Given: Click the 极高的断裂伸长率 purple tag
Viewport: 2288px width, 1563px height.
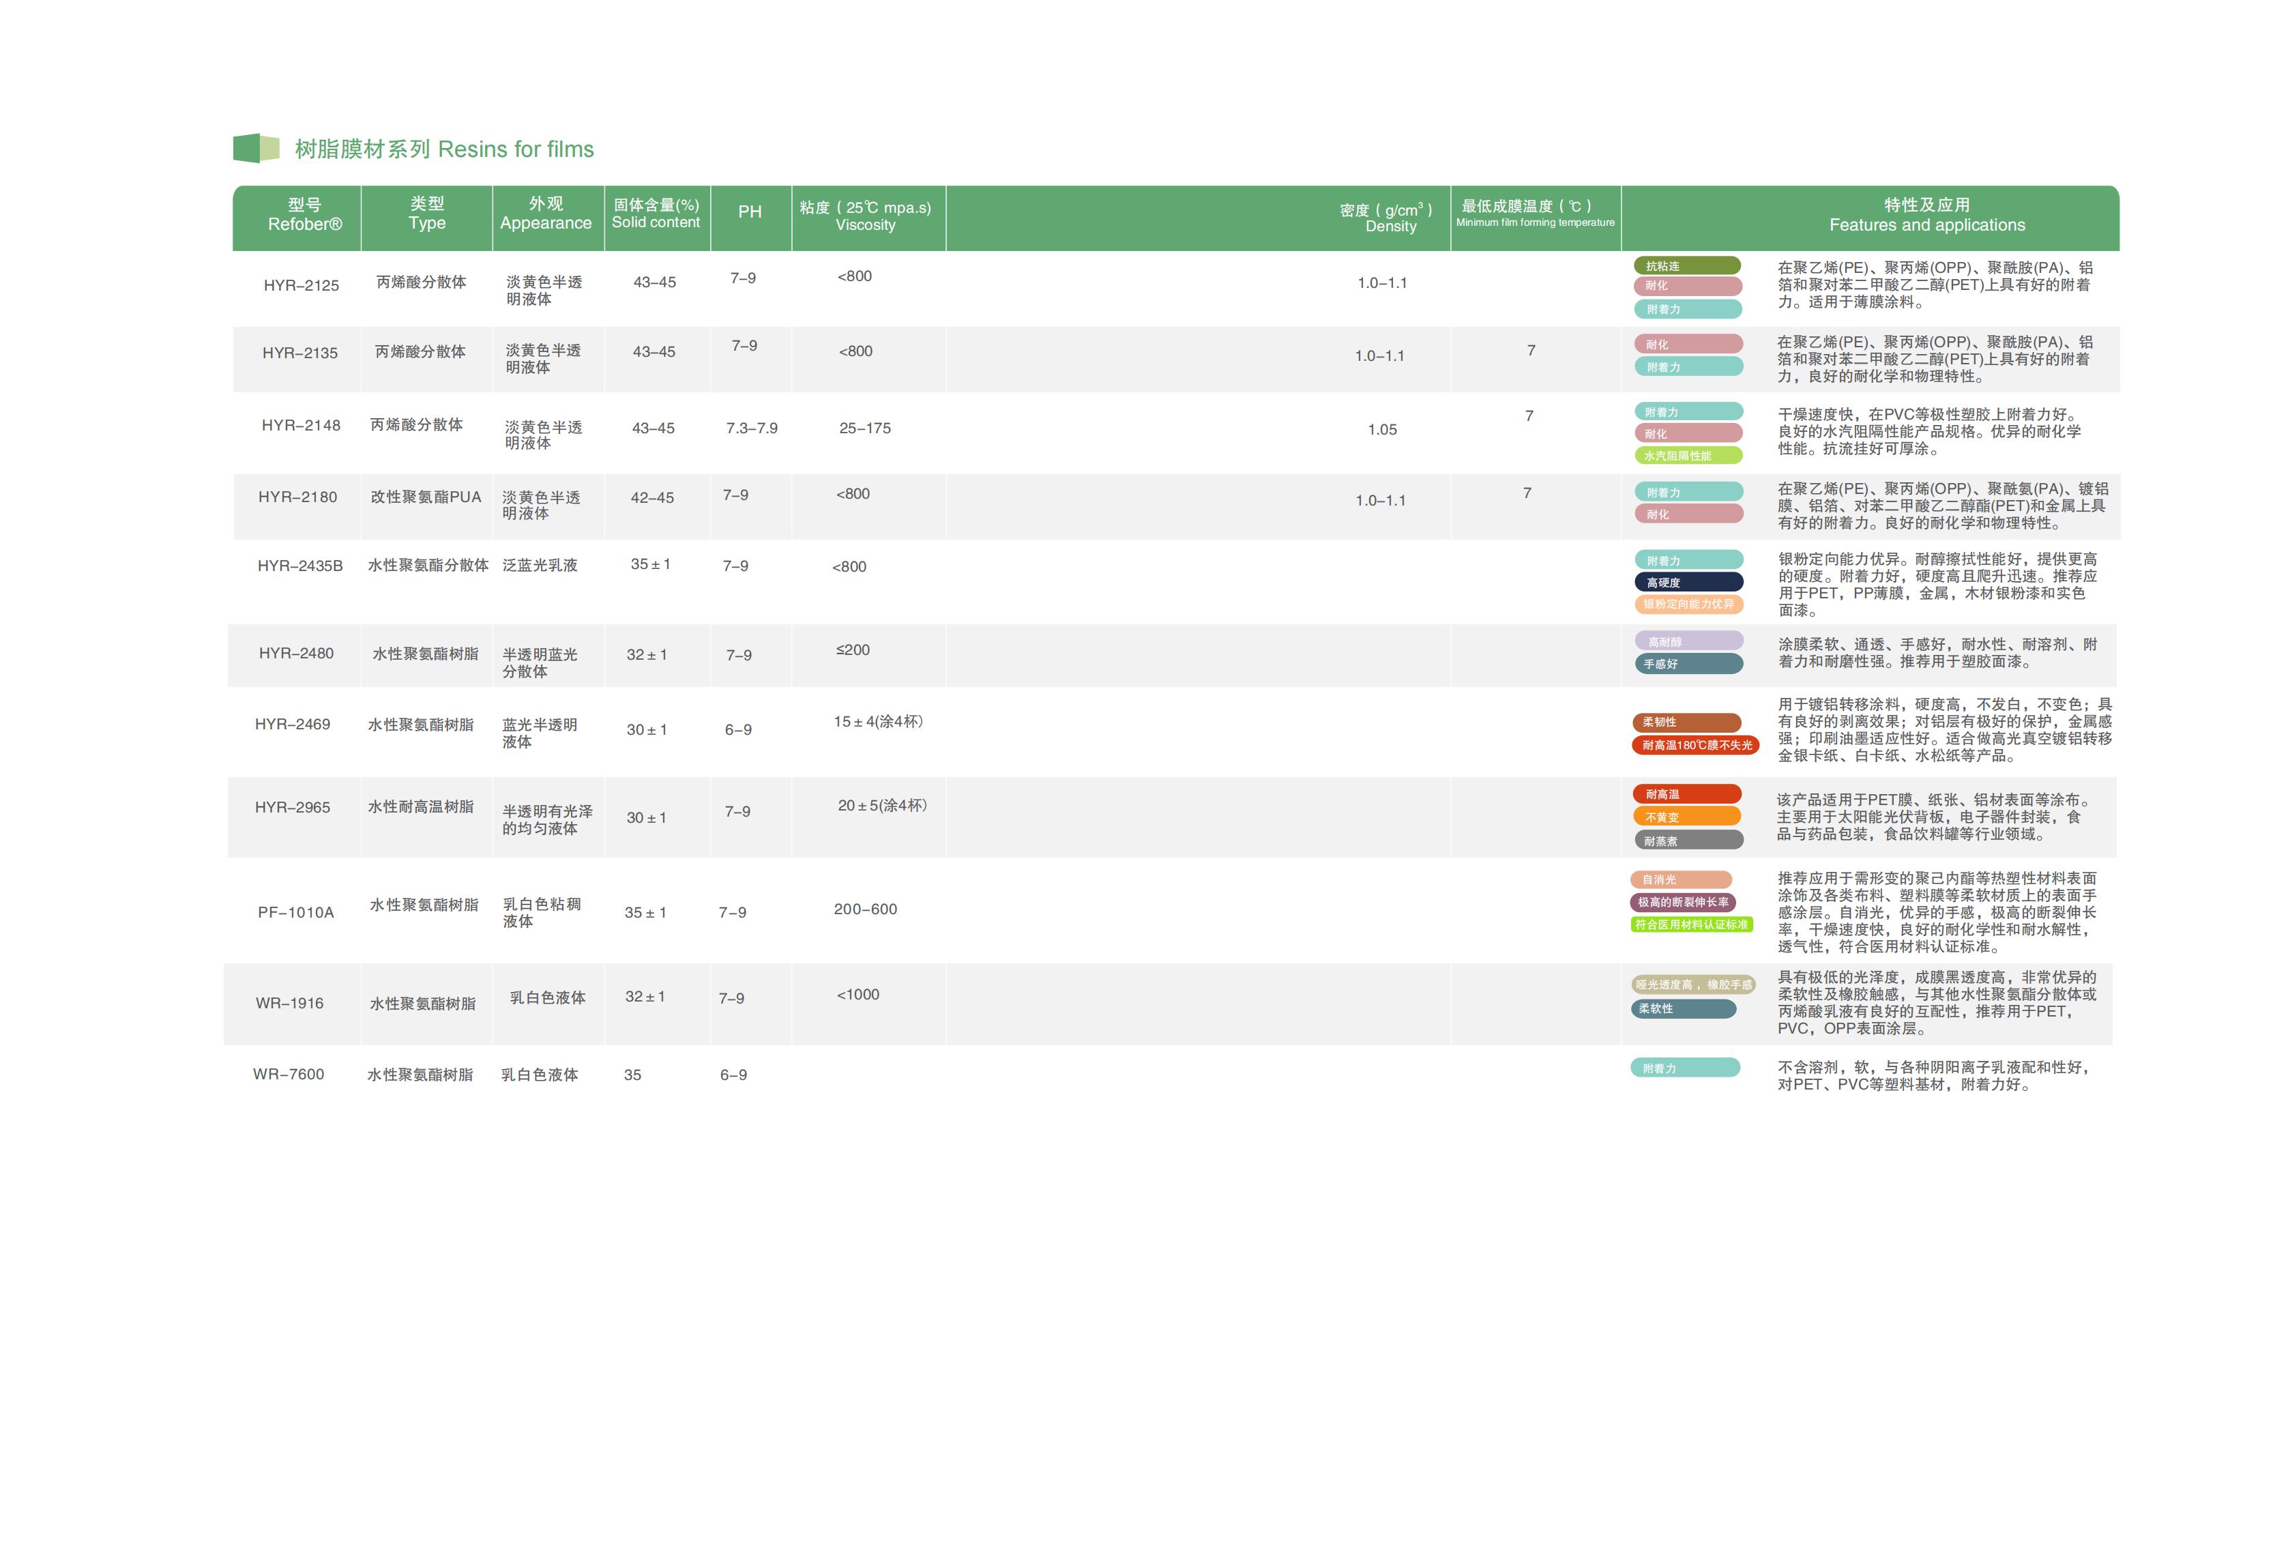Looking at the screenshot, I should coord(1682,902).
